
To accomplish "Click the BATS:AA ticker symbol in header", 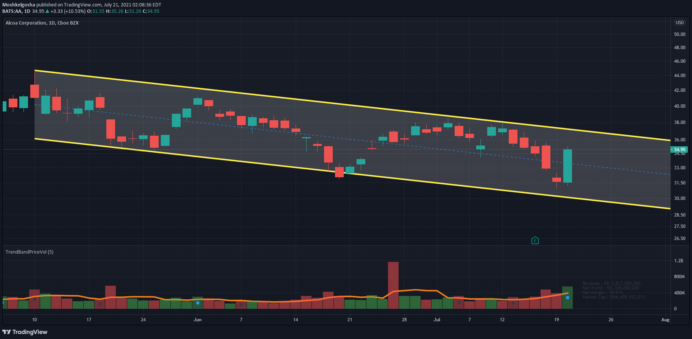I will point(12,11).
